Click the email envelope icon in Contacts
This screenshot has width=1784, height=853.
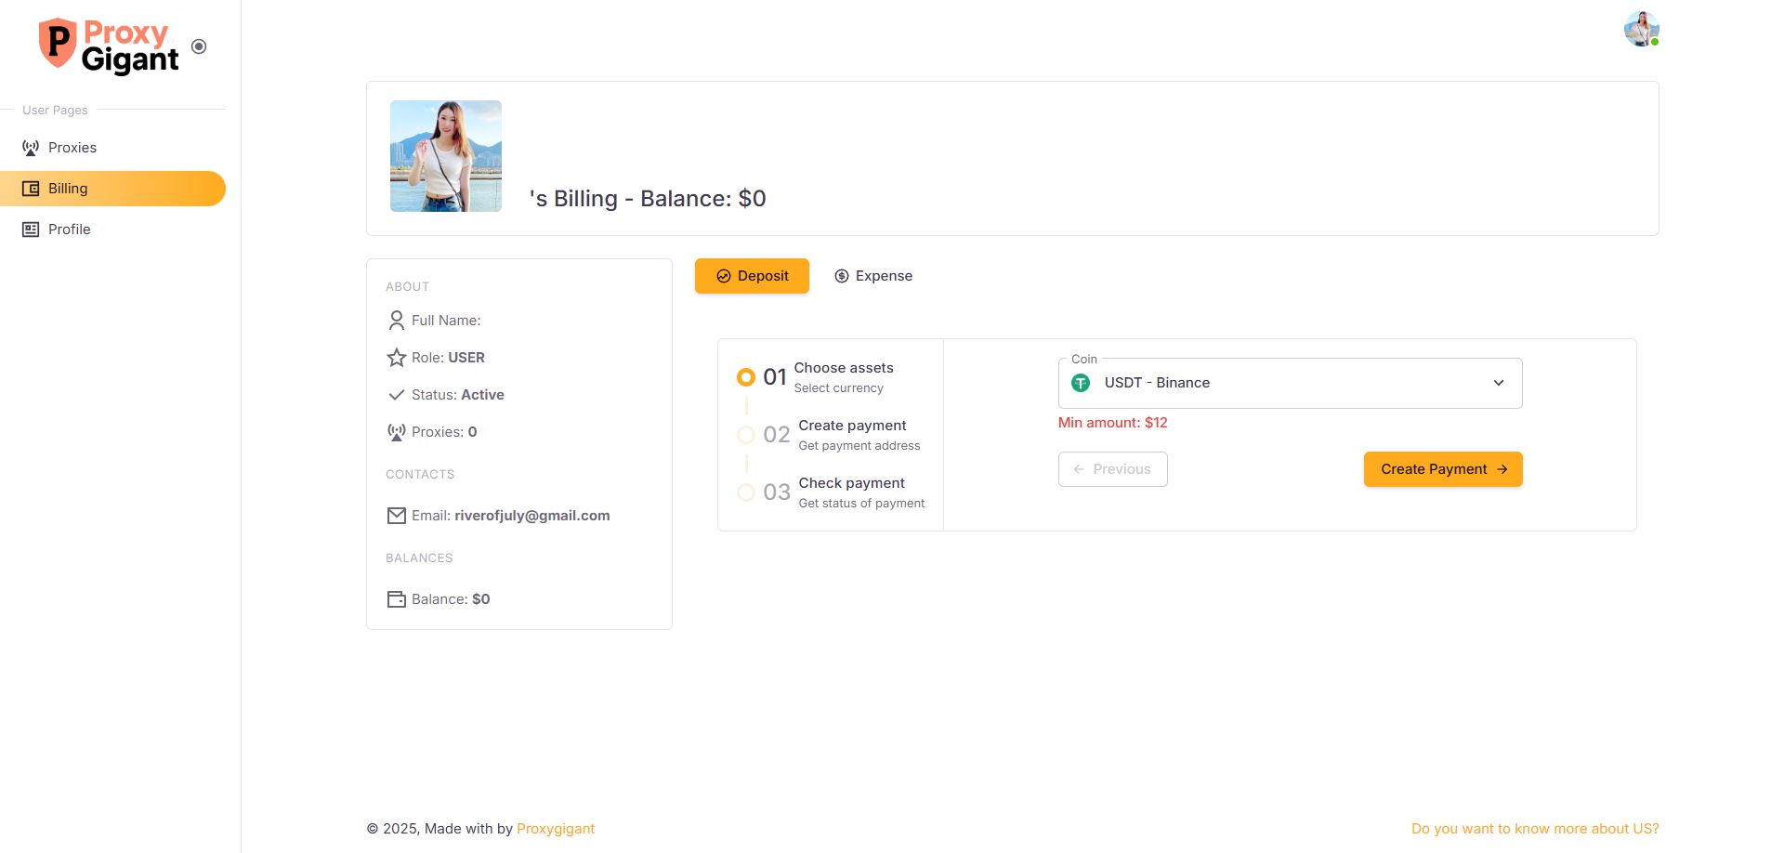pos(397,516)
